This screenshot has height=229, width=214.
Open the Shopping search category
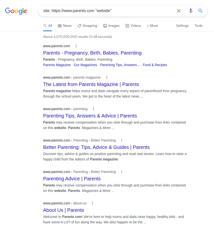point(87,25)
